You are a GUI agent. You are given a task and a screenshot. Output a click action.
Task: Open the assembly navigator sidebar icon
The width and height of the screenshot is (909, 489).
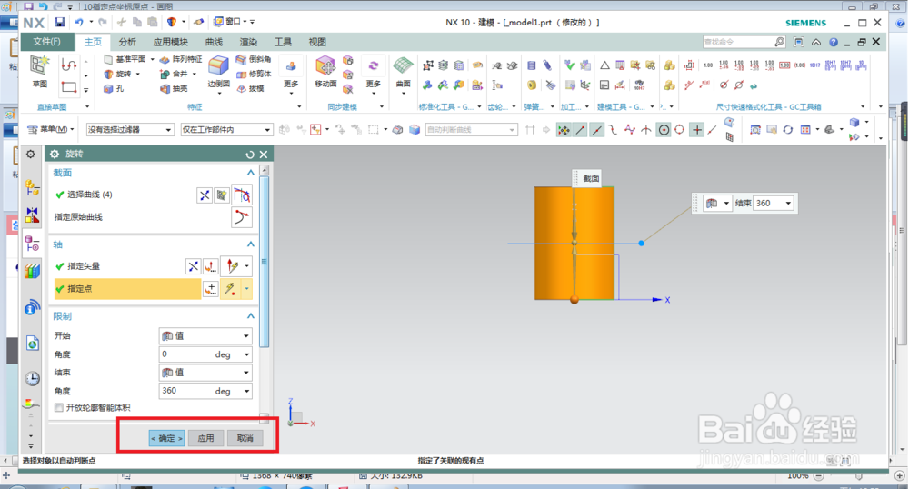pos(33,187)
